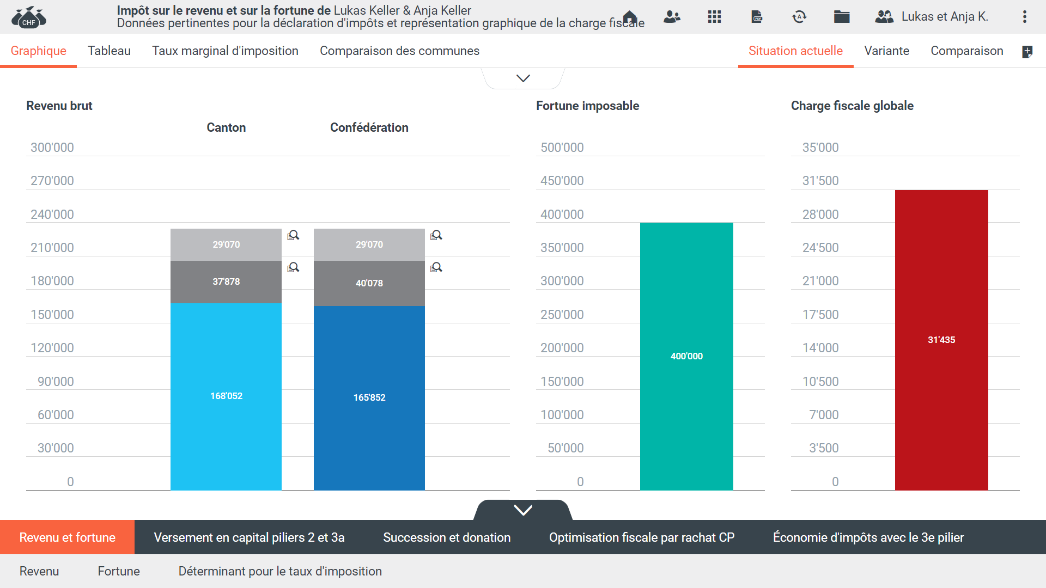This screenshot has height=588, width=1046.
Task: Open the three-dot overflow menu
Action: click(1025, 17)
